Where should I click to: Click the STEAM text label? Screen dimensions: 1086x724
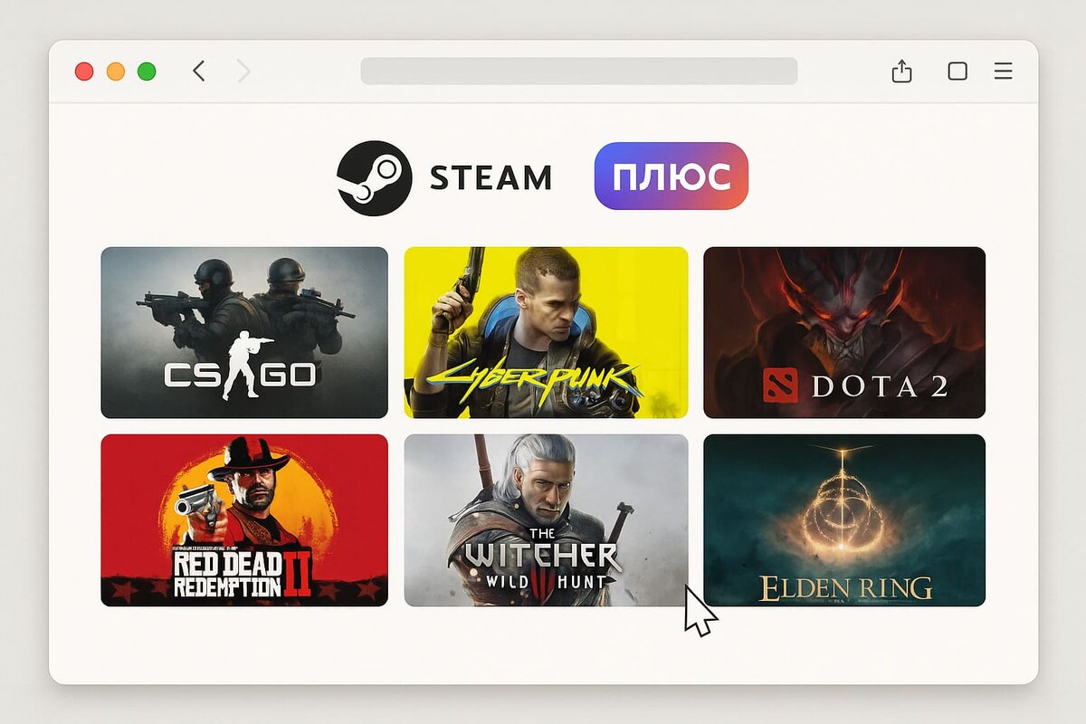click(x=491, y=177)
